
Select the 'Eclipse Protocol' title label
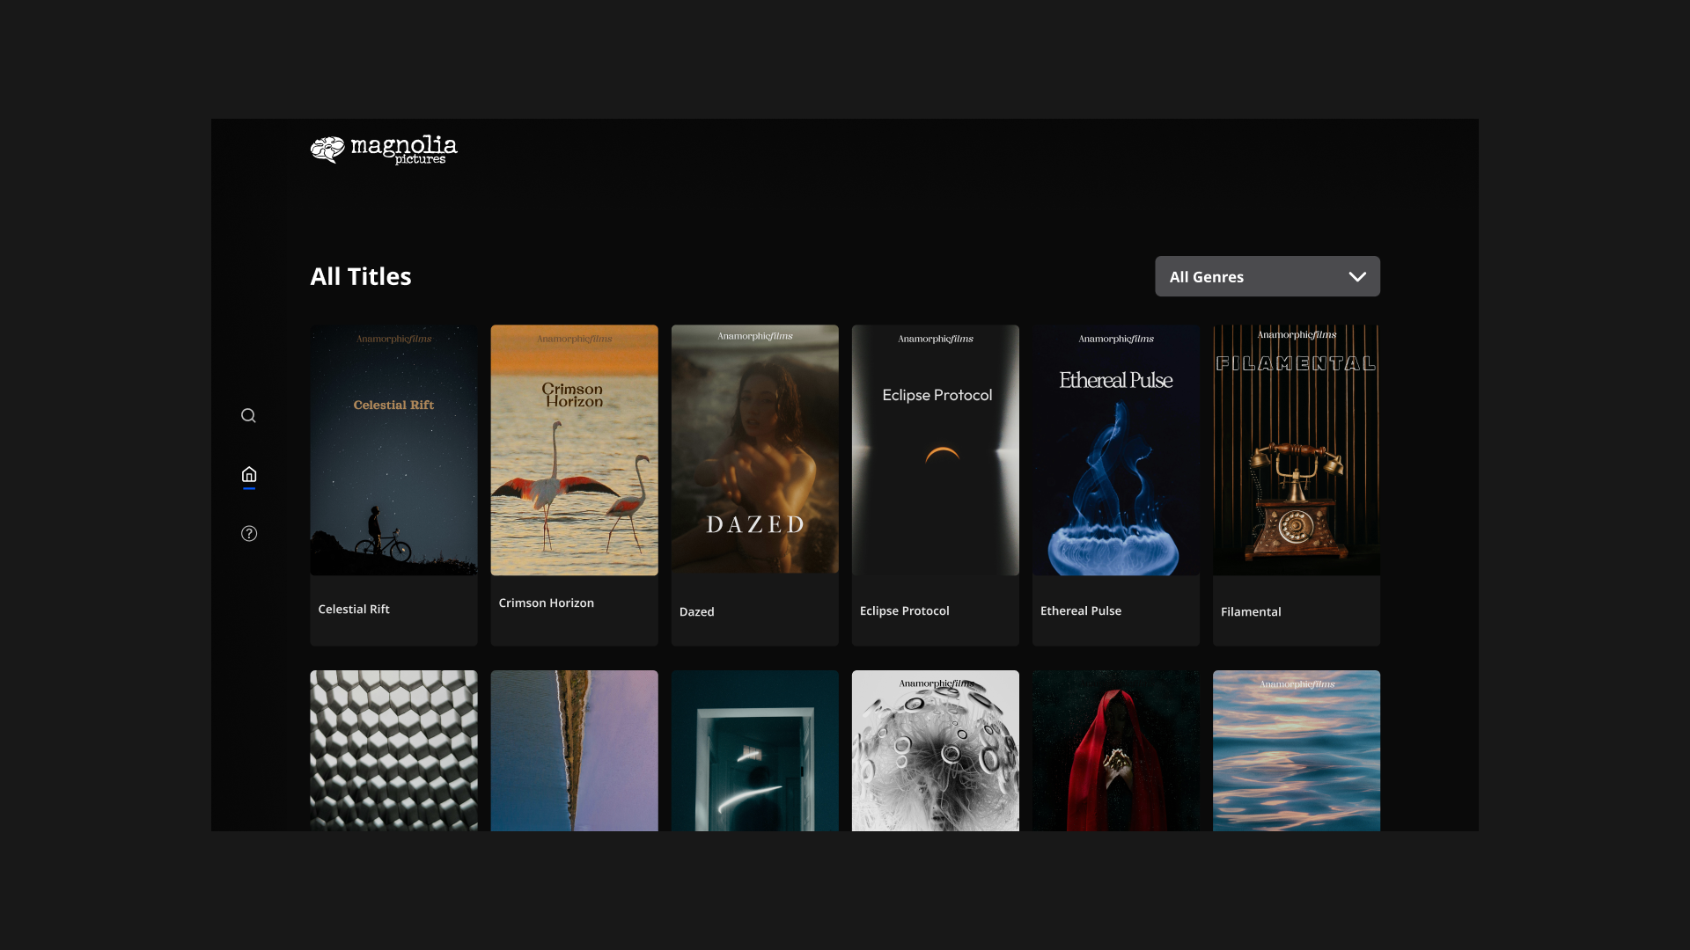click(904, 610)
